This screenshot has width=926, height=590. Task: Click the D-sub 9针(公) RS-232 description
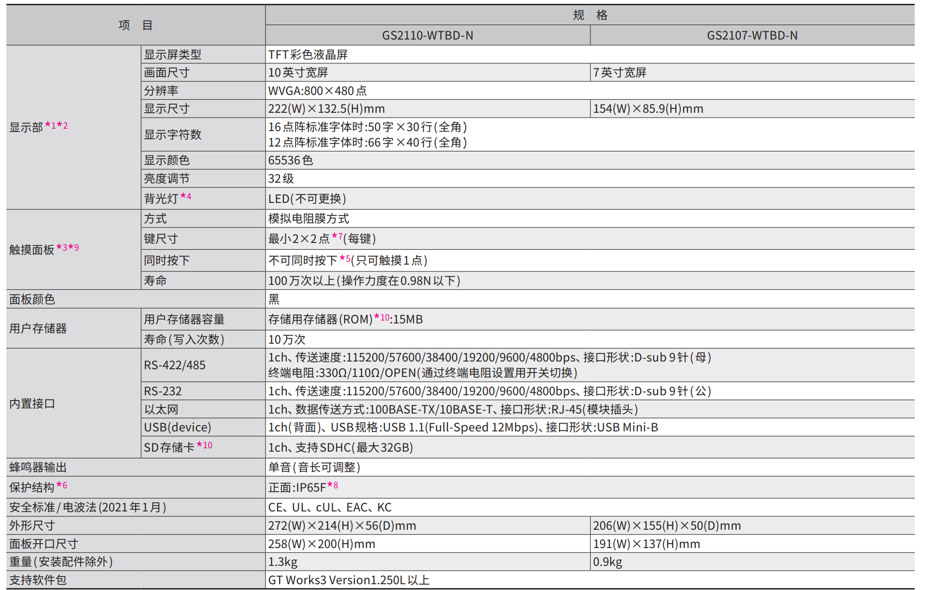(x=490, y=391)
